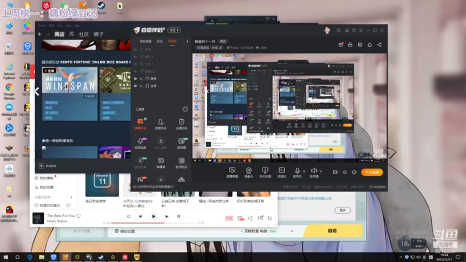Toggle preview eye icon beside settings gear
The width and height of the screenshot is (466, 262).
coord(345,172)
